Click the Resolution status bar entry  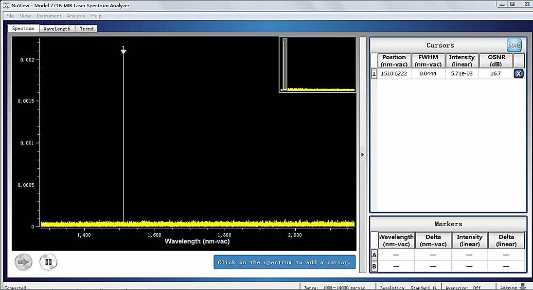[x=408, y=287]
